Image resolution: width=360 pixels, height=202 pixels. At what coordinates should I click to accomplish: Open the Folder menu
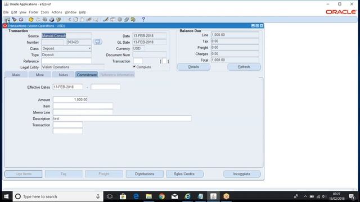click(x=34, y=12)
